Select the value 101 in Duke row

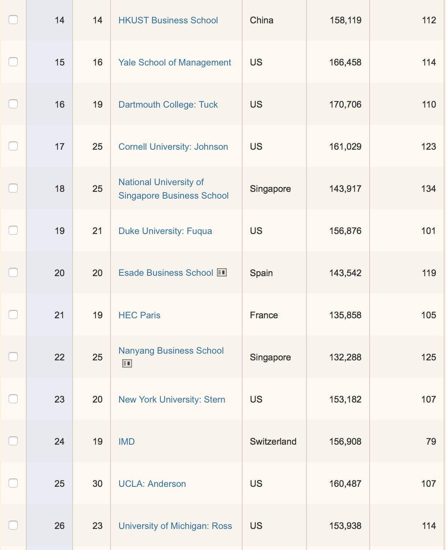(x=429, y=231)
